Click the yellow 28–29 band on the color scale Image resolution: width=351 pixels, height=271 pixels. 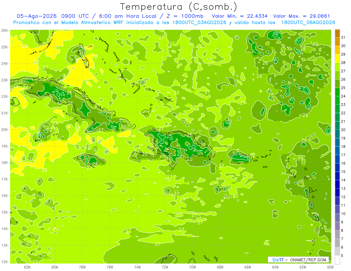[x=337, y=59]
